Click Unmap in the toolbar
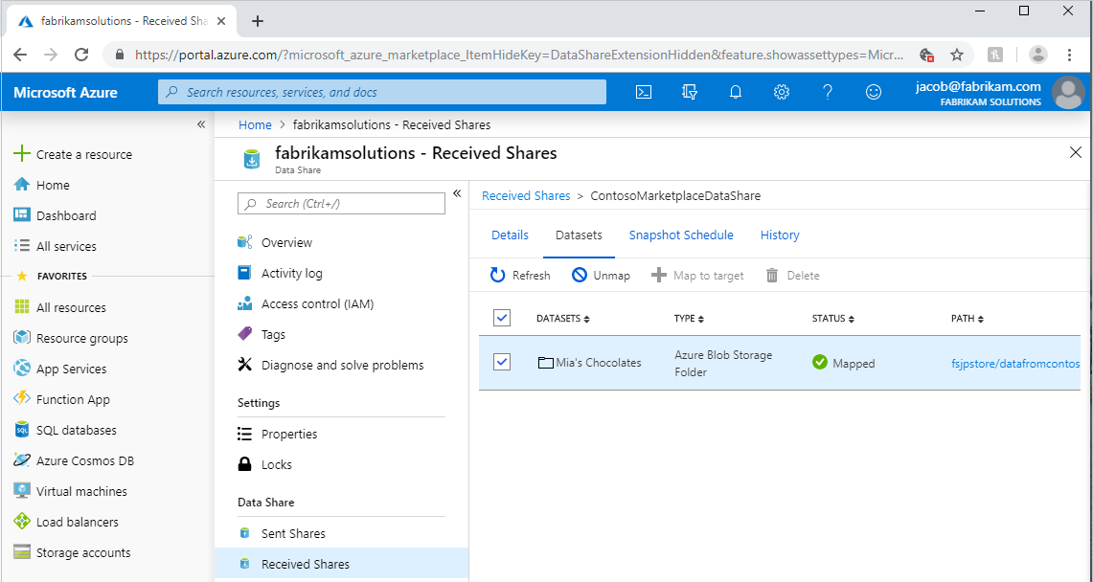 point(601,276)
